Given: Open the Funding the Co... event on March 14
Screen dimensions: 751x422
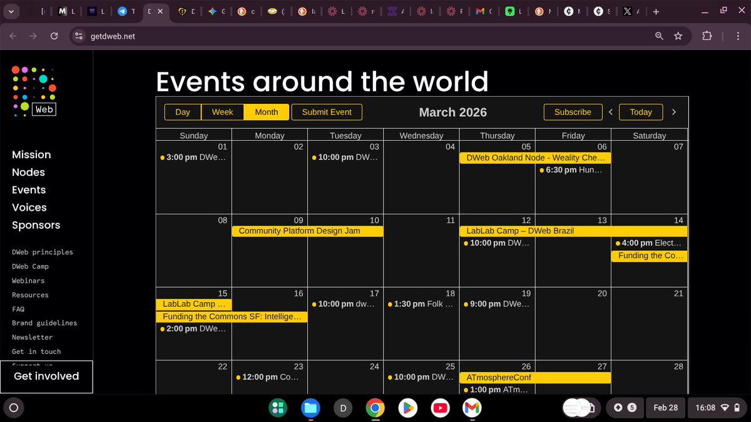Looking at the screenshot, I should point(649,256).
